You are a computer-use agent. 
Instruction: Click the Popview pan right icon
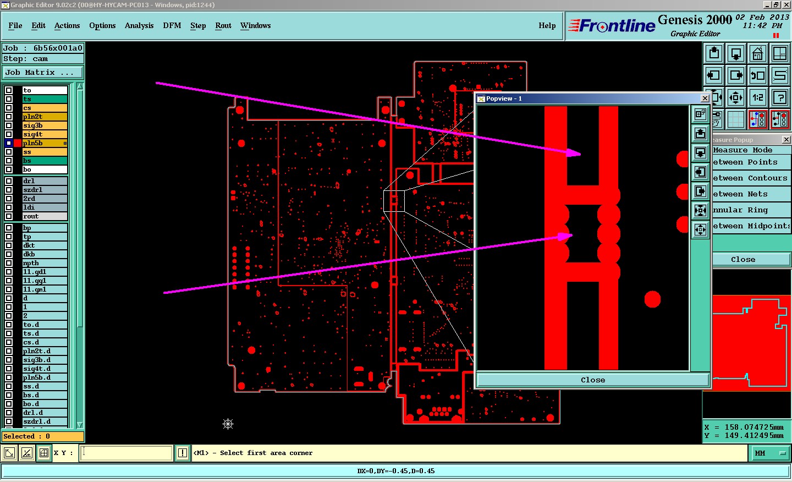700,191
